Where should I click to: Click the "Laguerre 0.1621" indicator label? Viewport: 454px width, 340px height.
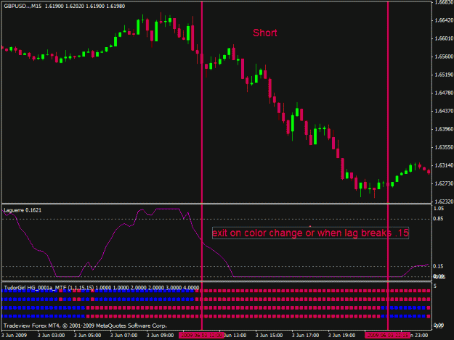click(23, 210)
